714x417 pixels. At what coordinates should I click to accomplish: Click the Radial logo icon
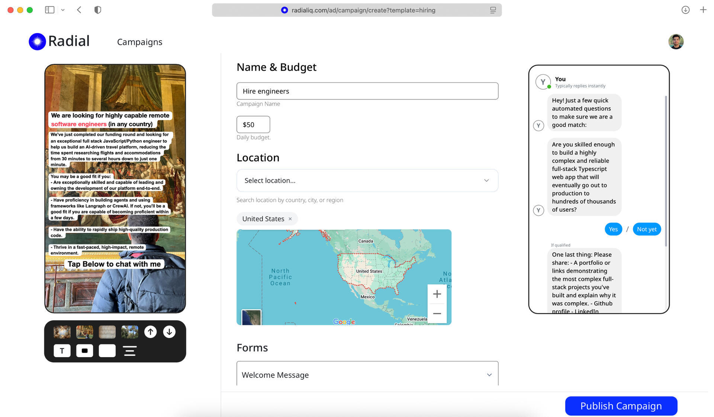click(37, 42)
